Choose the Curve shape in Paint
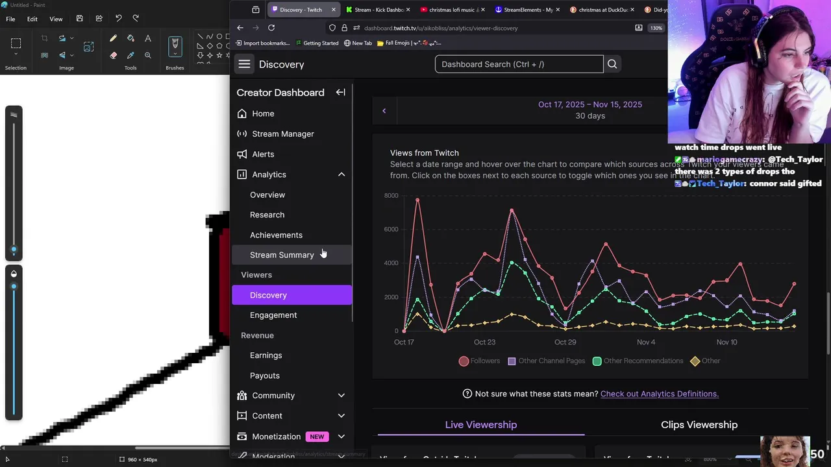831x467 pixels. point(210,36)
